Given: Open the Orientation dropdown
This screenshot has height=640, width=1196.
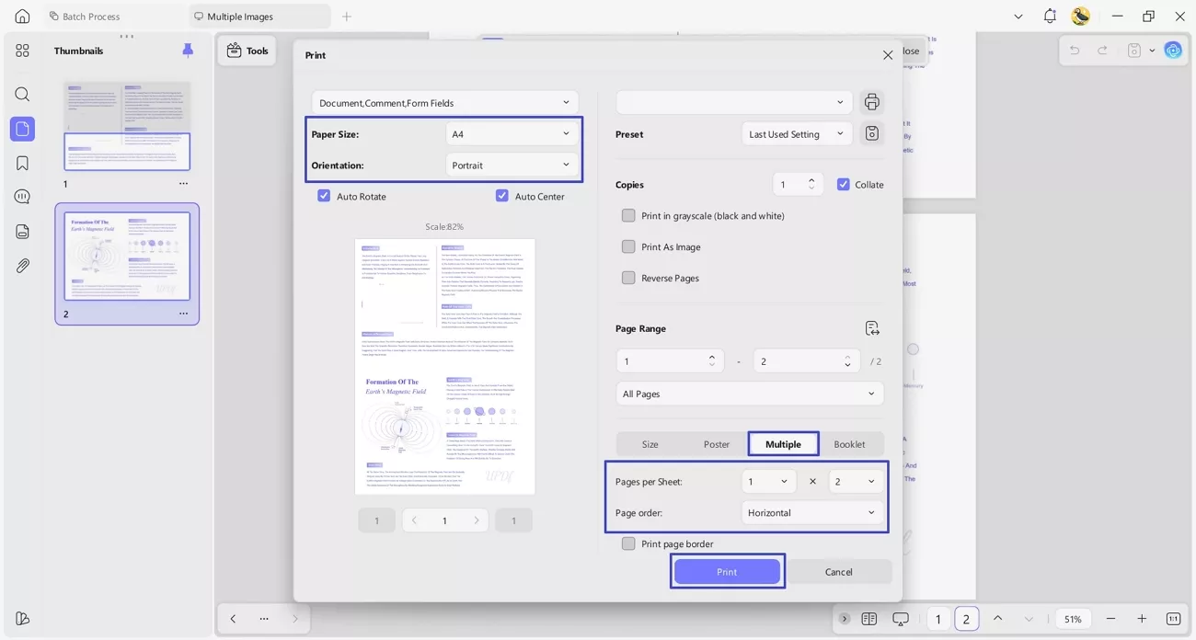Looking at the screenshot, I should (512, 165).
